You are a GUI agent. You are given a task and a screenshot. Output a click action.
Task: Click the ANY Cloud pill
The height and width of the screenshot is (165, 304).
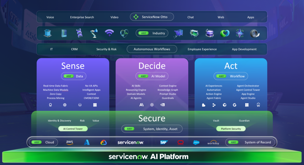tap(43, 142)
